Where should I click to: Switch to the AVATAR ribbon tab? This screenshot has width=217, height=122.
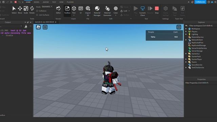click(x=46, y=2)
